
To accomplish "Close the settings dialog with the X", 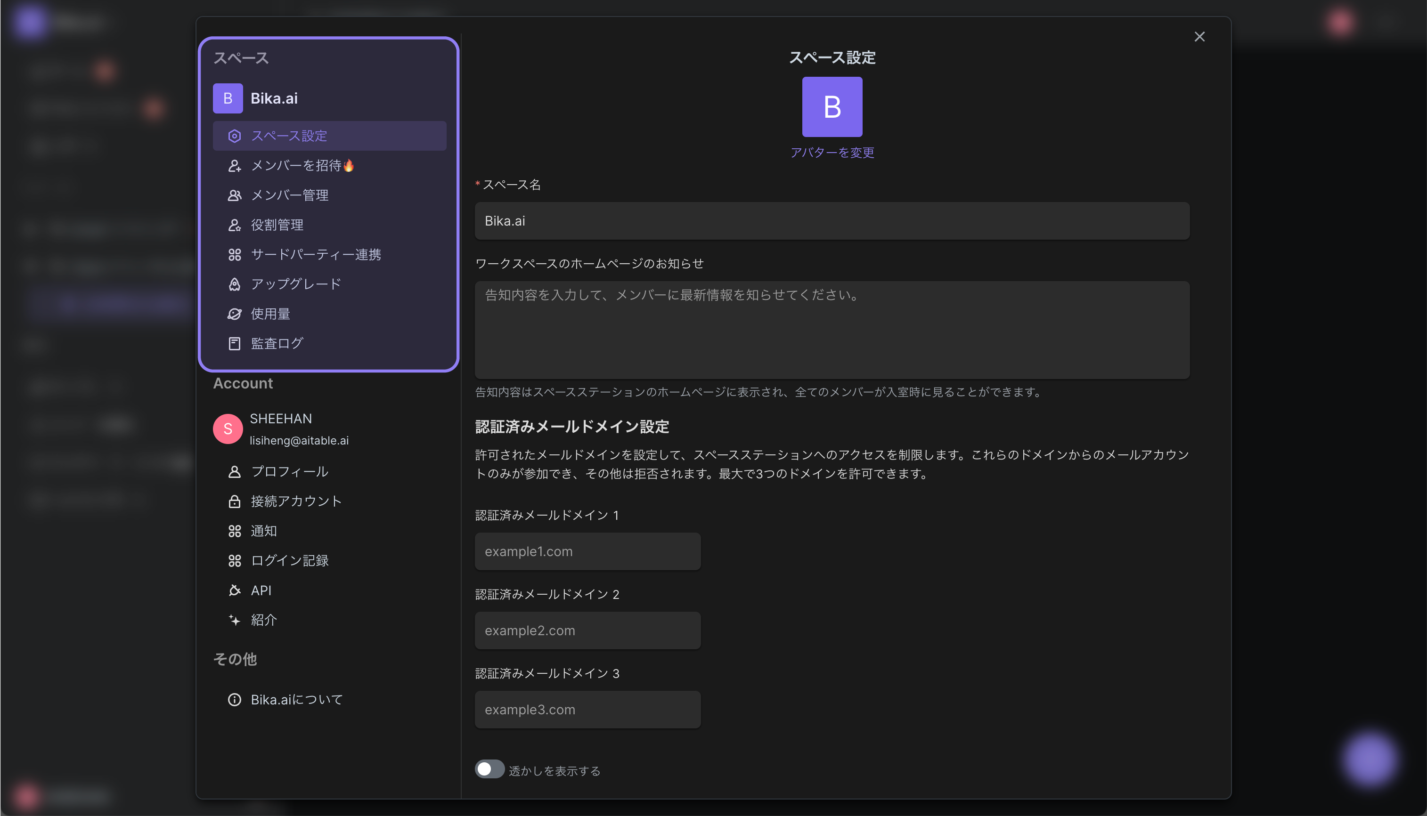I will [x=1199, y=37].
